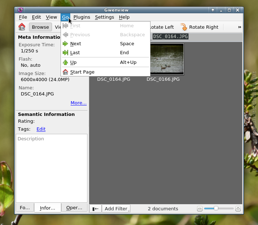Click the Edit tags link
Screen dimensions: 258x225
point(41,129)
